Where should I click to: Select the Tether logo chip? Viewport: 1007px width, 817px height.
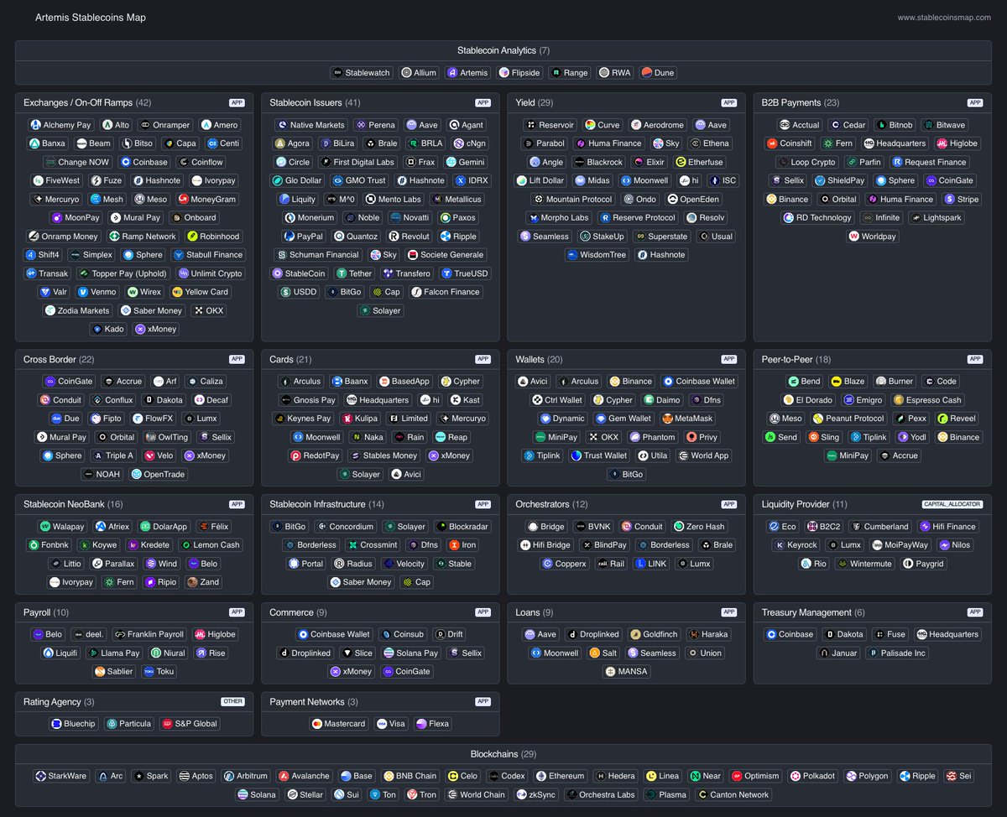(x=342, y=273)
